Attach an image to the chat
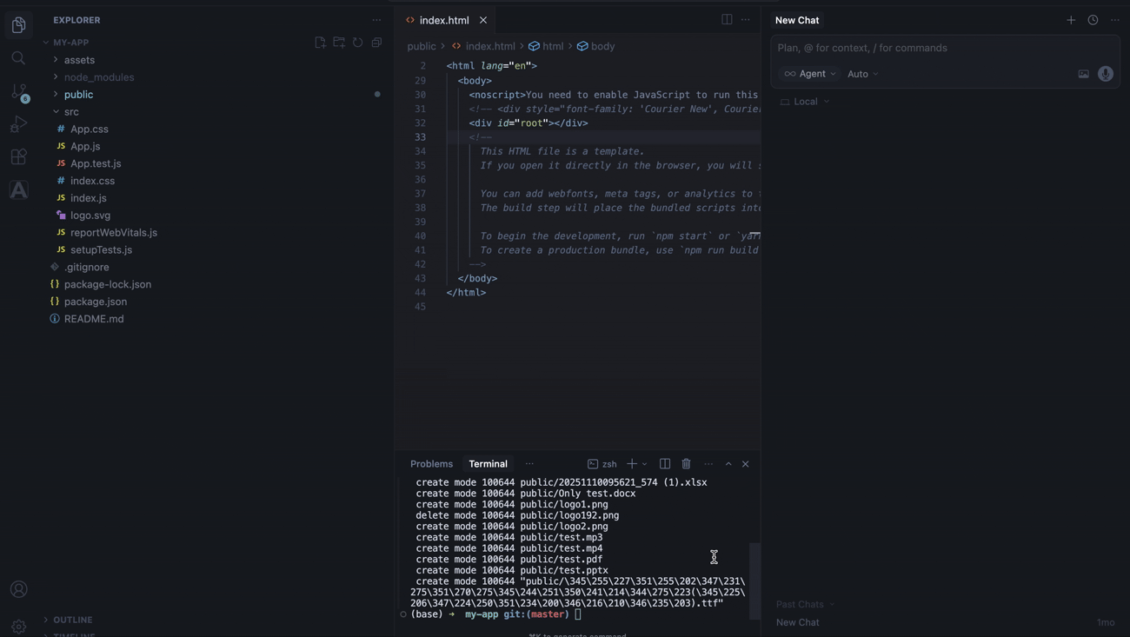Viewport: 1130px width, 637px height. point(1083,74)
